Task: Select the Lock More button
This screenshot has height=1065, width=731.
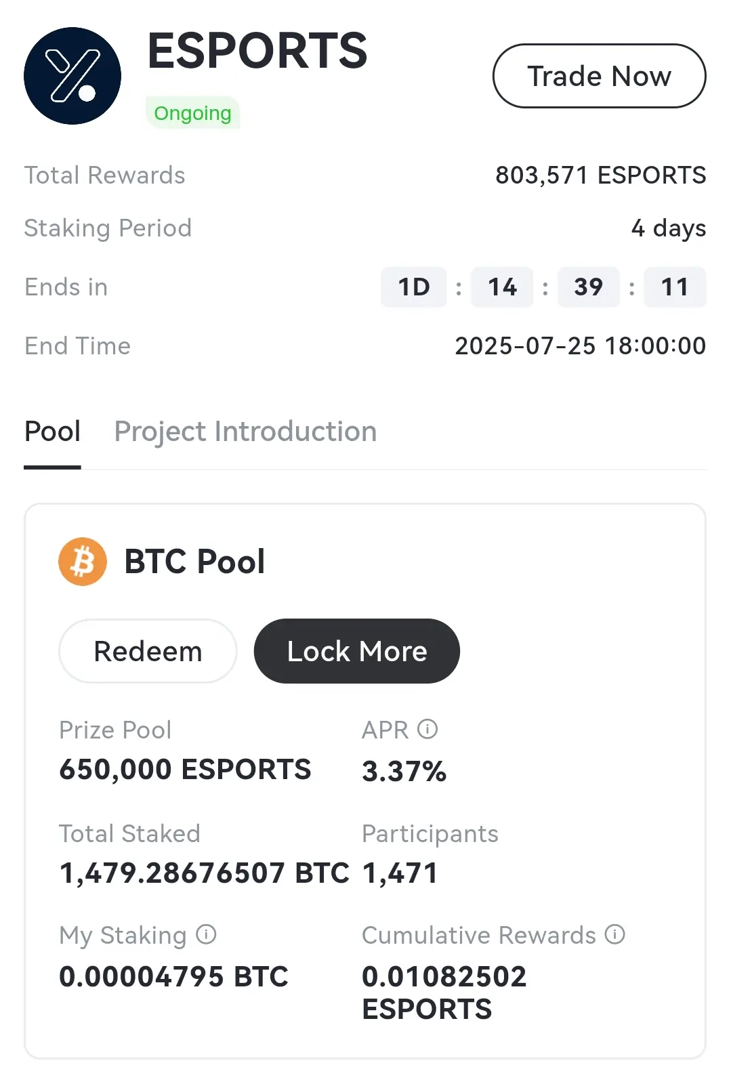Action: click(357, 651)
